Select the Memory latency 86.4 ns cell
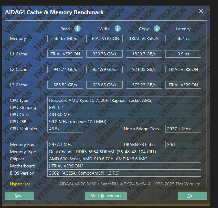This screenshot has width=218, height=208. pyautogui.click(x=183, y=38)
